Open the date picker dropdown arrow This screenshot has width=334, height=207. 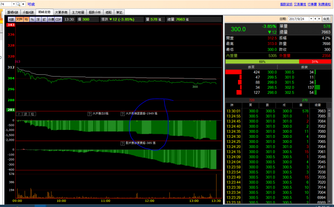tap(311, 19)
